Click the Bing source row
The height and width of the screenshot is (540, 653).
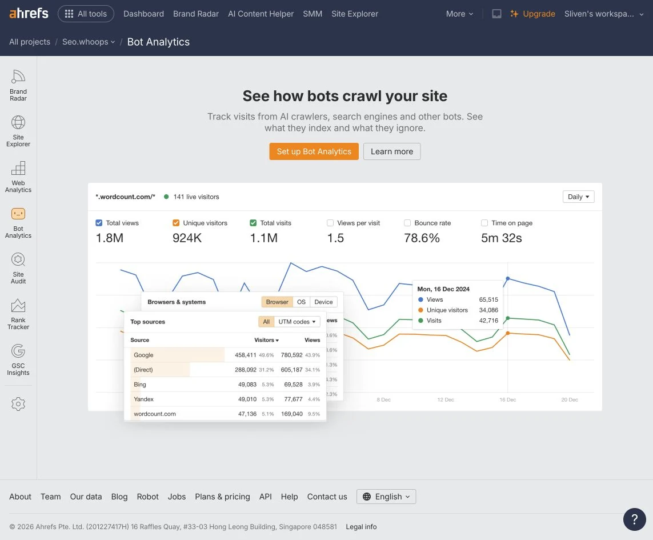coord(225,385)
